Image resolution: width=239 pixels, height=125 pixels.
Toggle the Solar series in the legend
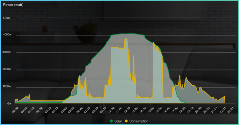(116, 121)
